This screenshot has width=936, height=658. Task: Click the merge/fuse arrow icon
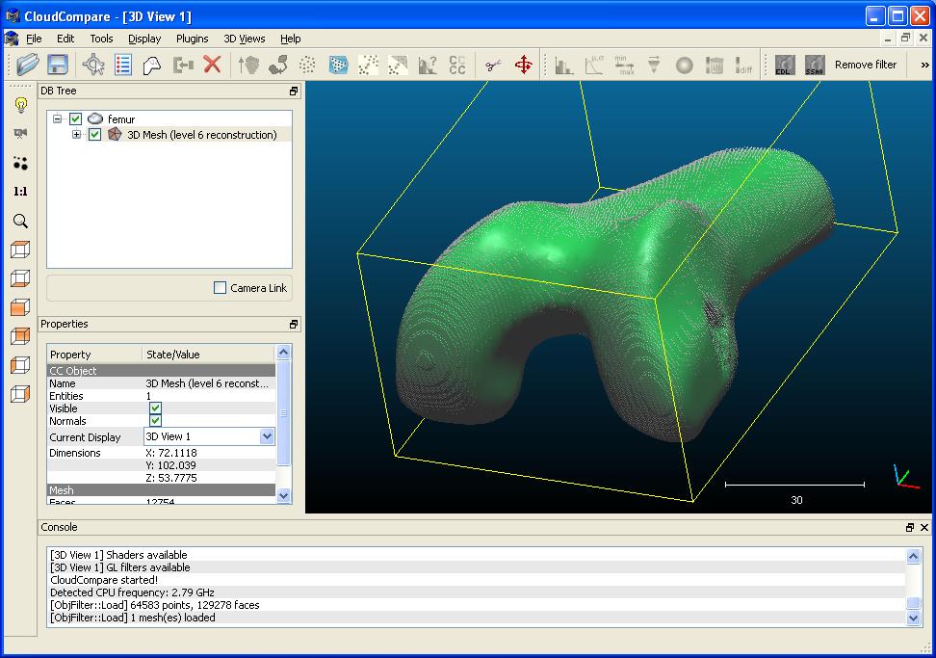pyautogui.click(x=183, y=65)
